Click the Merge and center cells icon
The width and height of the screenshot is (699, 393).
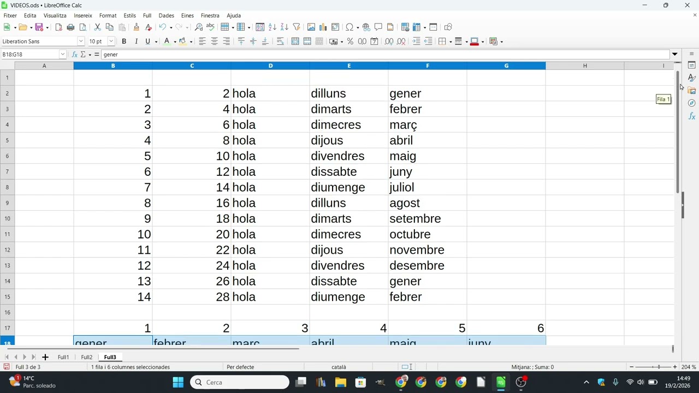[295, 41]
